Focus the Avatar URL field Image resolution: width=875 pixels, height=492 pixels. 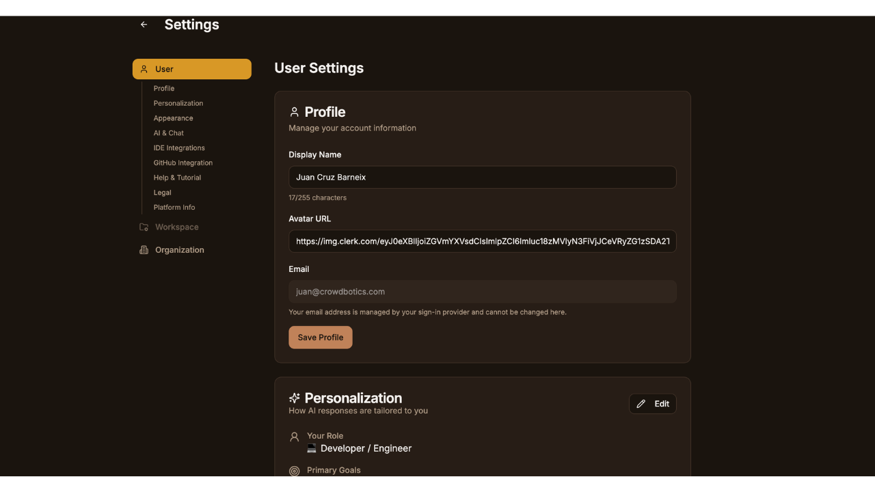483,241
